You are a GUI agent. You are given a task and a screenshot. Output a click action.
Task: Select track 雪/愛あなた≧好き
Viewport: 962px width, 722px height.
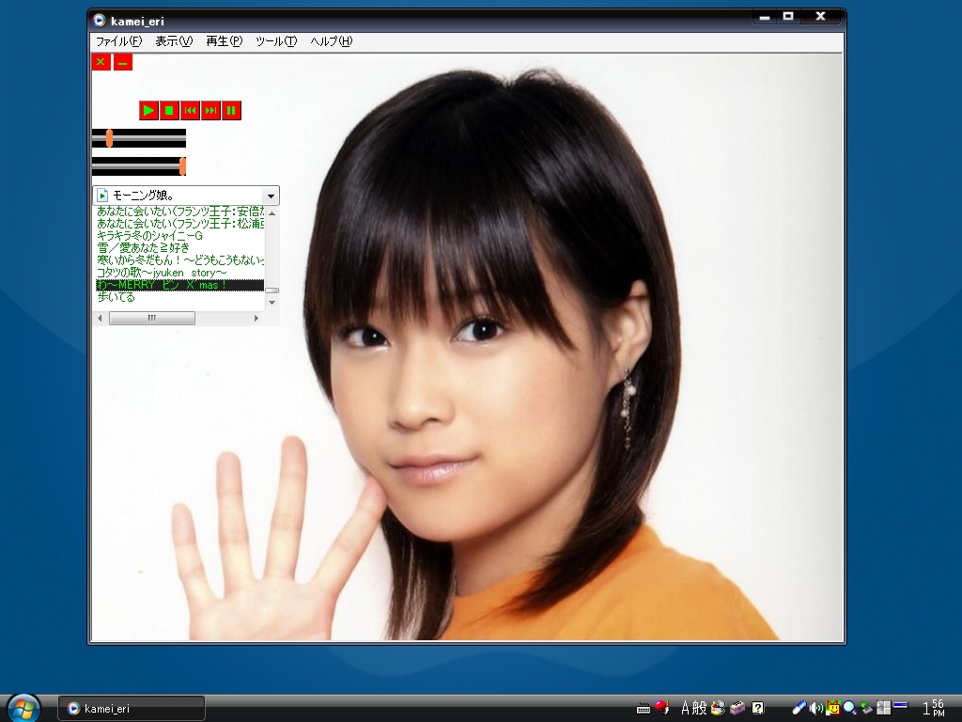click(180, 248)
